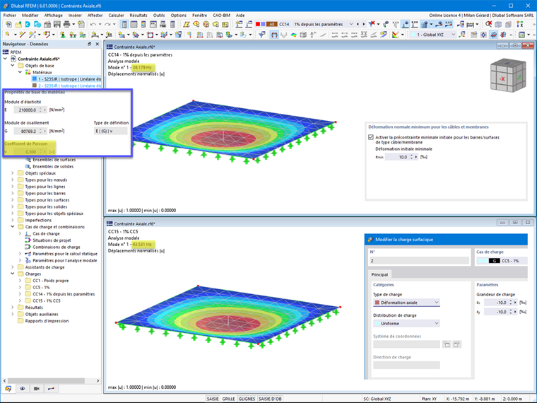Toggle SAISIE D'OB in the status bar
This screenshot has width=537, height=403.
pos(270,399)
